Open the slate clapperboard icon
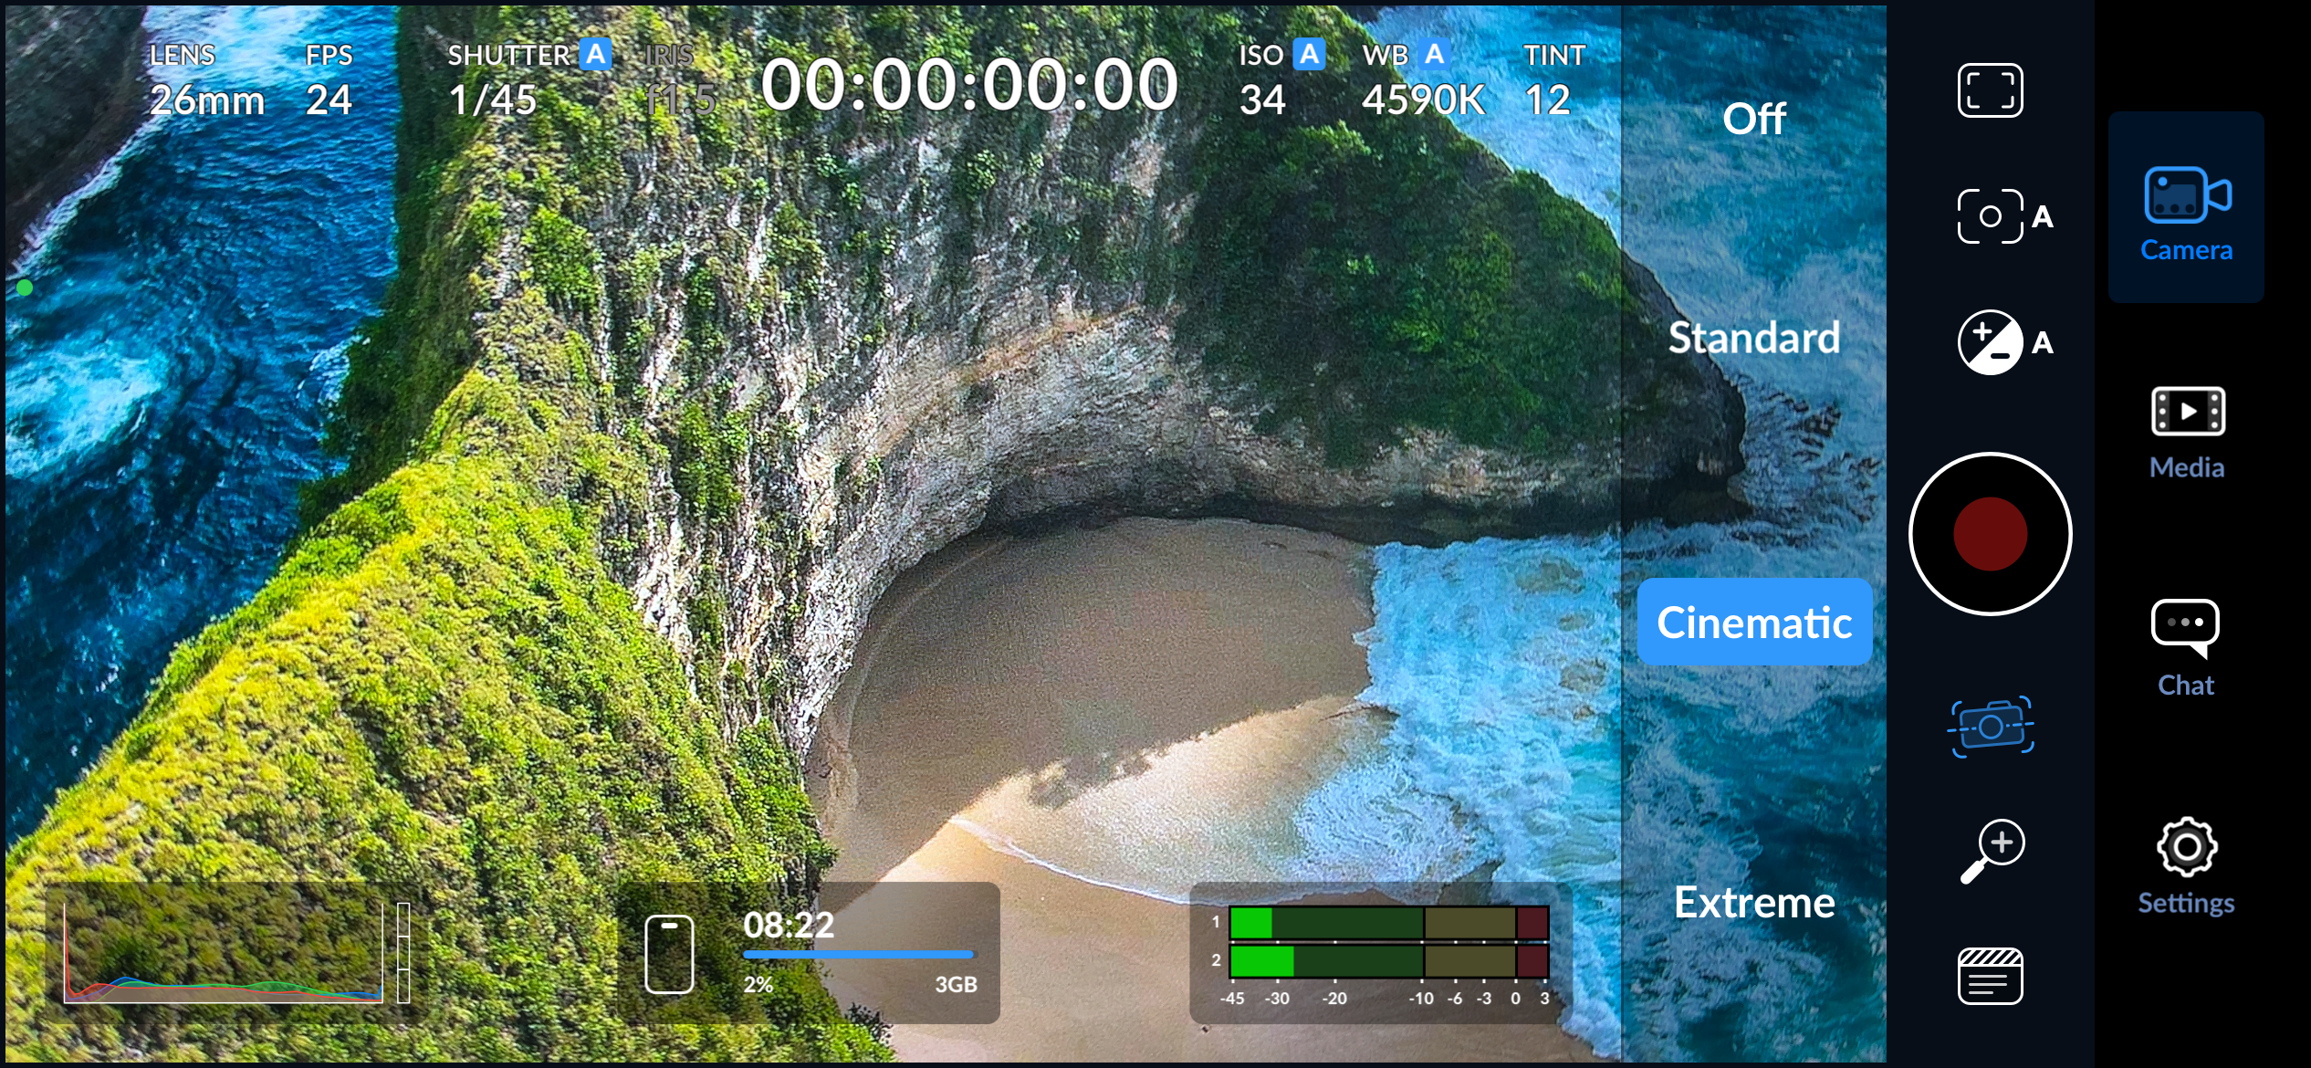Screen dimensions: 2311x1068 coord(1990,976)
